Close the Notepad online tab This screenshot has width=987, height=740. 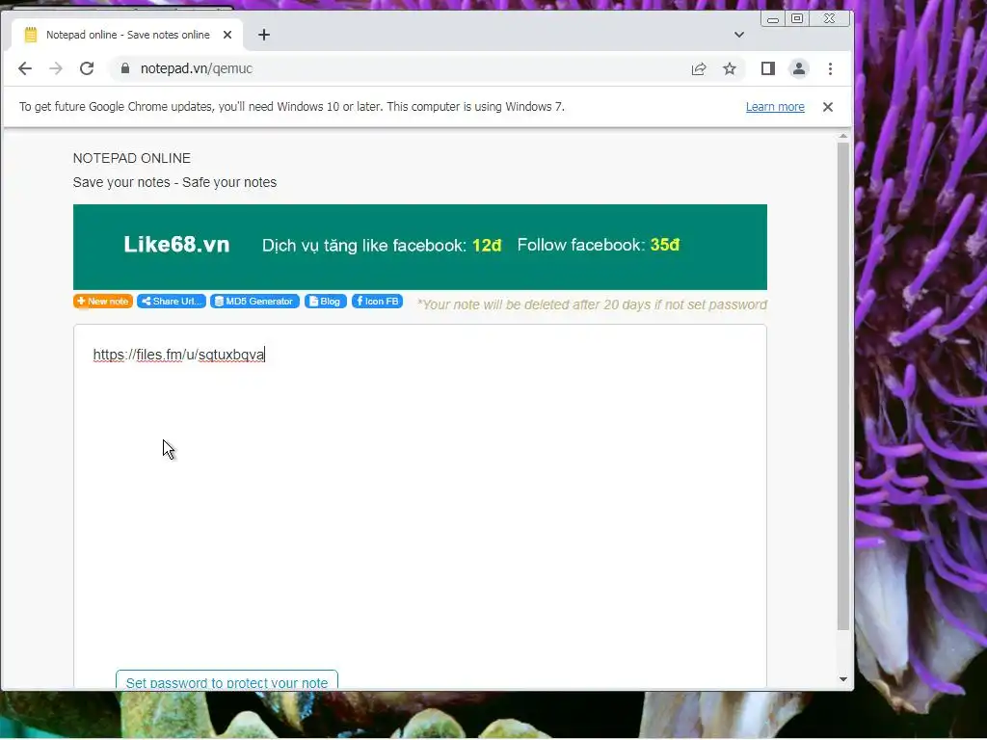227,35
